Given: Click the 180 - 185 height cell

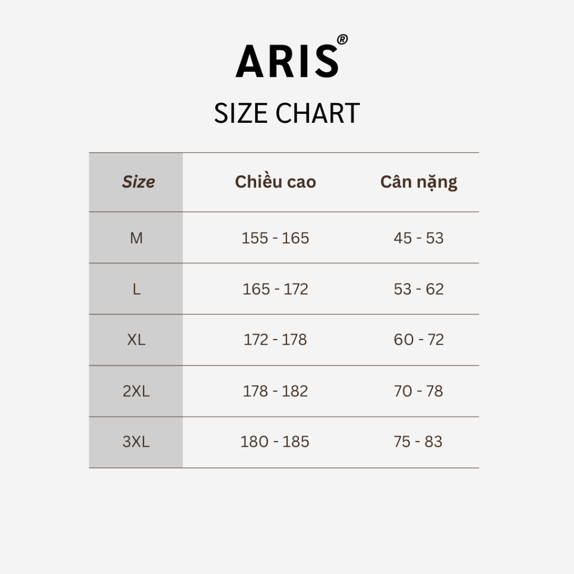Looking at the screenshot, I should (x=275, y=442).
